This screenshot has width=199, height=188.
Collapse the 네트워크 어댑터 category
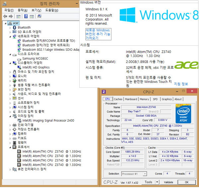coord(10,37)
